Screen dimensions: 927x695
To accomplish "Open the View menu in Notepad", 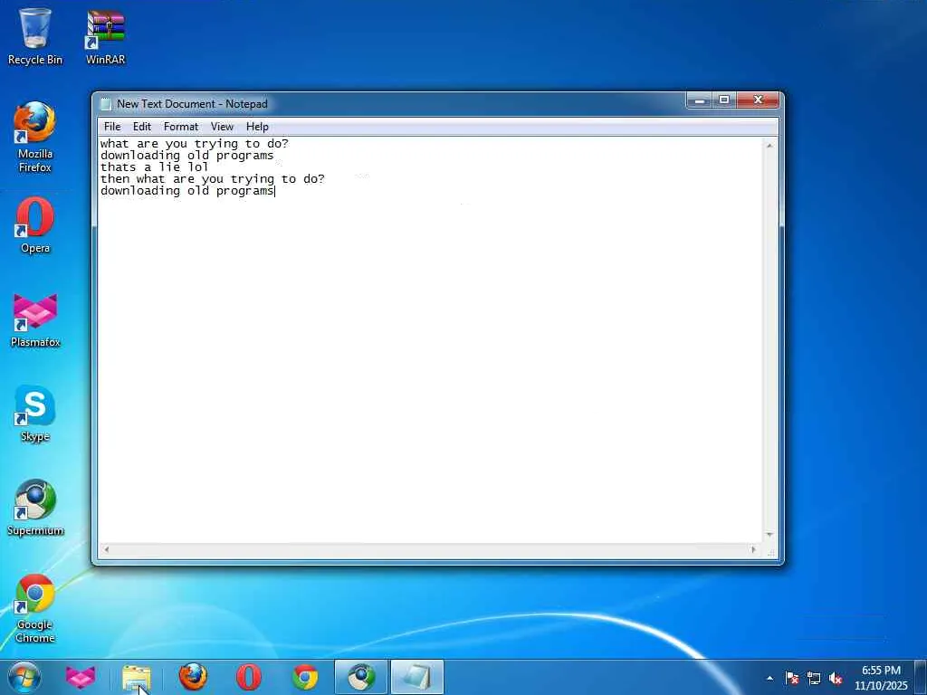I will point(223,127).
